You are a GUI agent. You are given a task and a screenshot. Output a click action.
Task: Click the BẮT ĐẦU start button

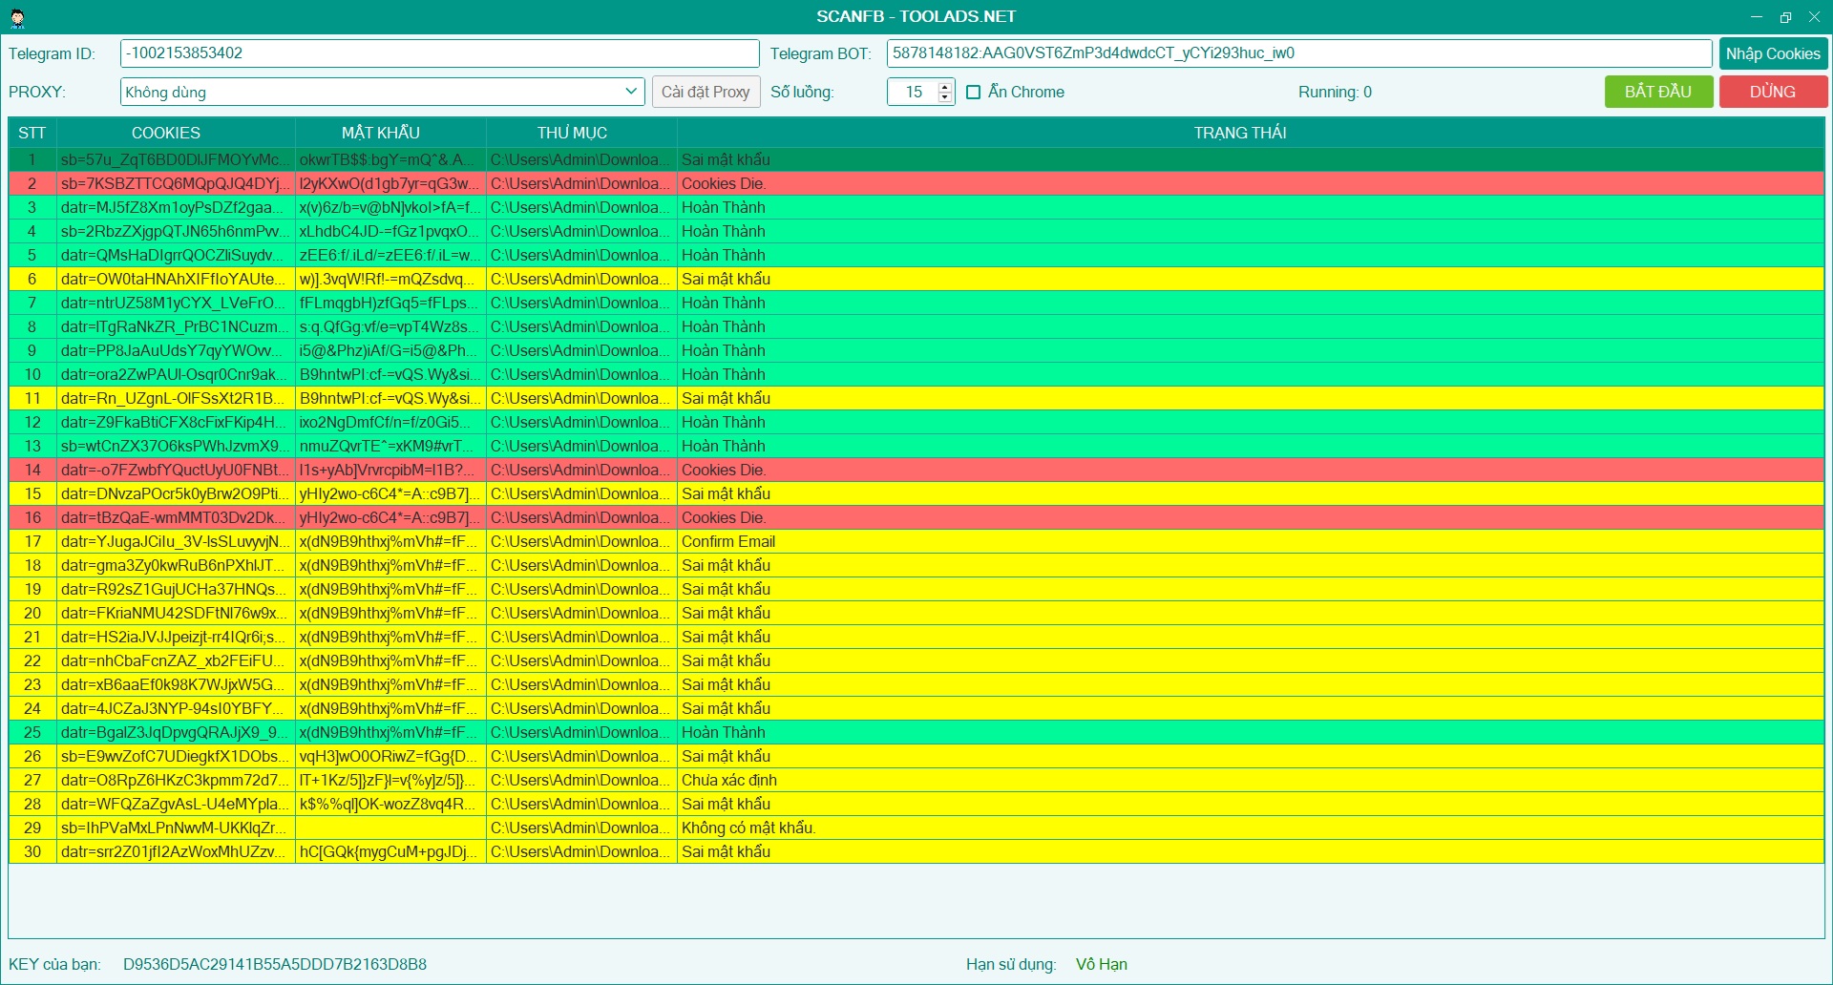1657,92
